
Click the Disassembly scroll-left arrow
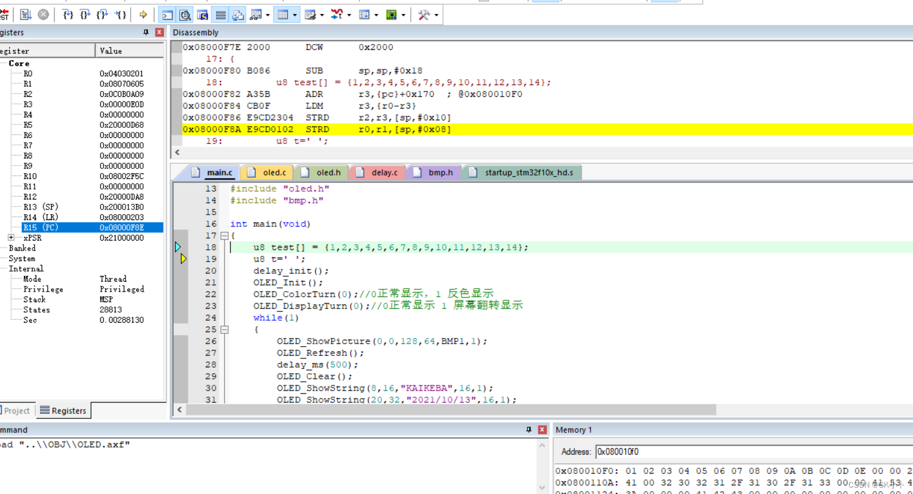click(178, 152)
